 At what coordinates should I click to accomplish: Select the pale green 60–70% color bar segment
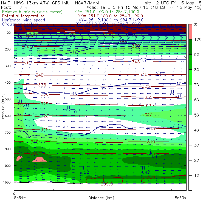[x=190, y=92]
